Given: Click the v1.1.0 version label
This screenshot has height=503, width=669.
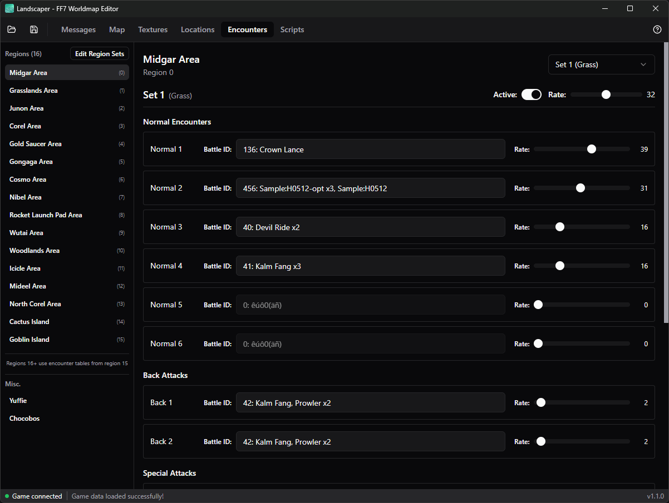Looking at the screenshot, I should (x=655, y=496).
